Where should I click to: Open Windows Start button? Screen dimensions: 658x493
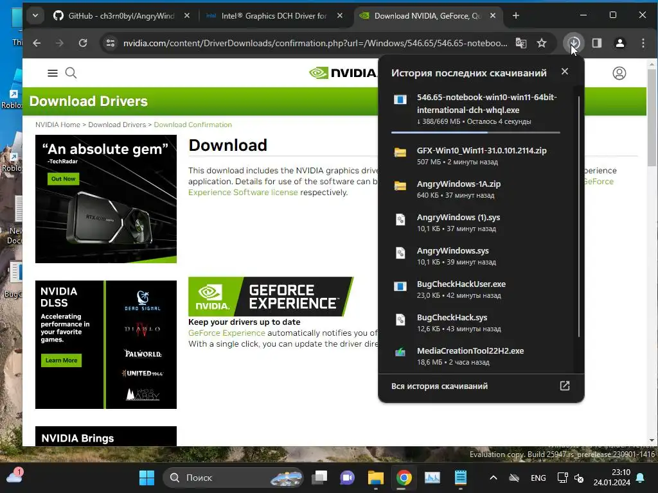(147, 478)
